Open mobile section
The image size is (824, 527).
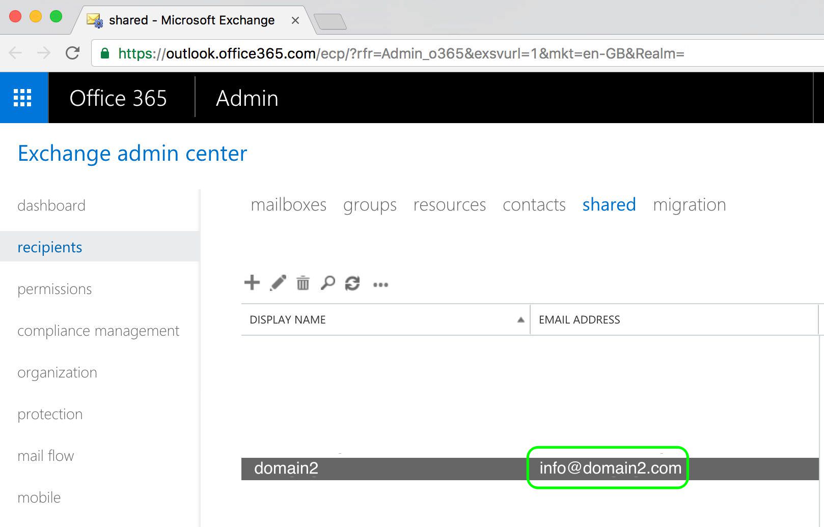click(39, 497)
